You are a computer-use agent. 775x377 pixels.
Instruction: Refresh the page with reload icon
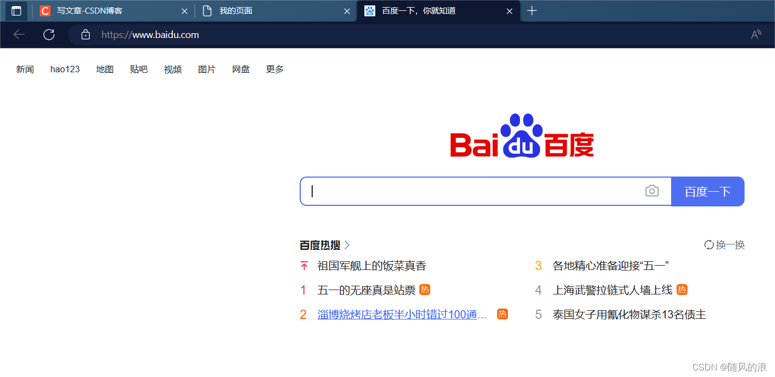(49, 35)
